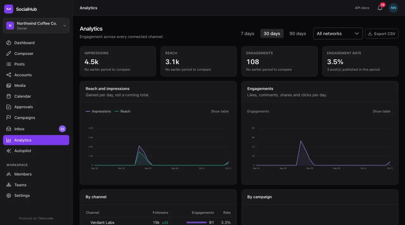Click the Approvals checkmark icon
405x225 pixels.
click(x=9, y=107)
